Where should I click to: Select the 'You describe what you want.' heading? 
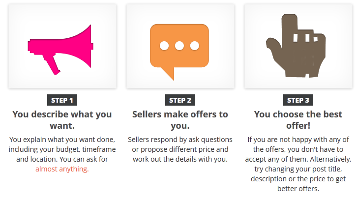coord(62,120)
